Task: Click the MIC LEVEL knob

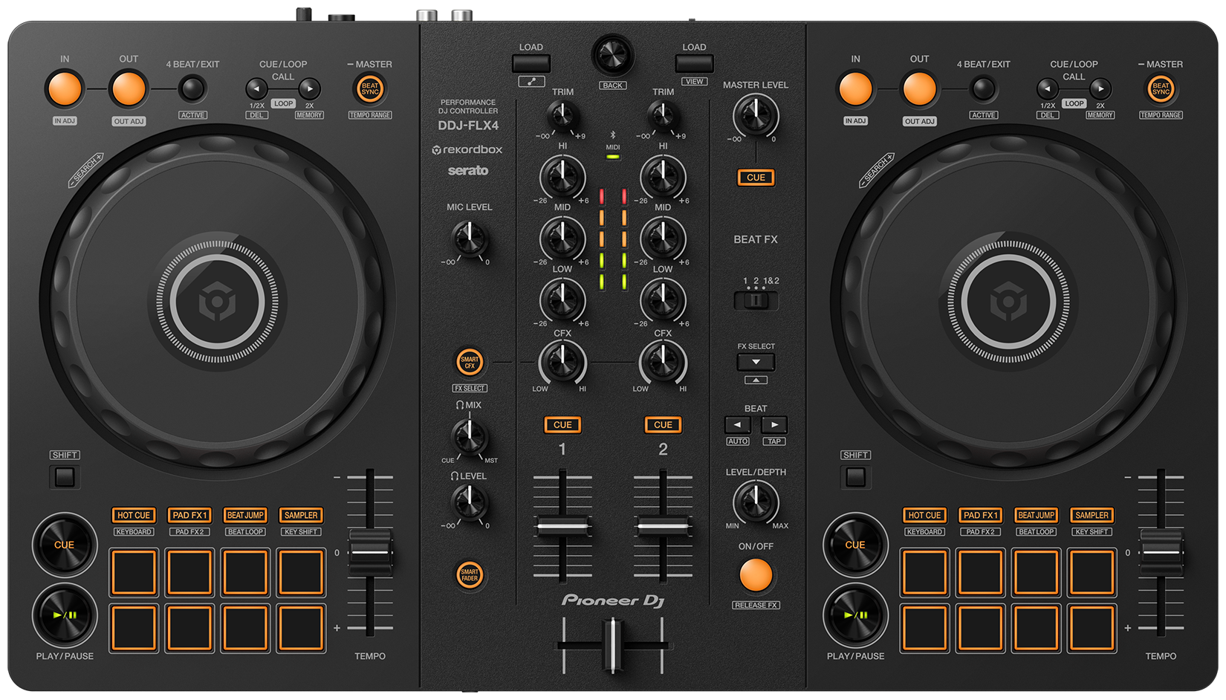Action: click(x=469, y=239)
